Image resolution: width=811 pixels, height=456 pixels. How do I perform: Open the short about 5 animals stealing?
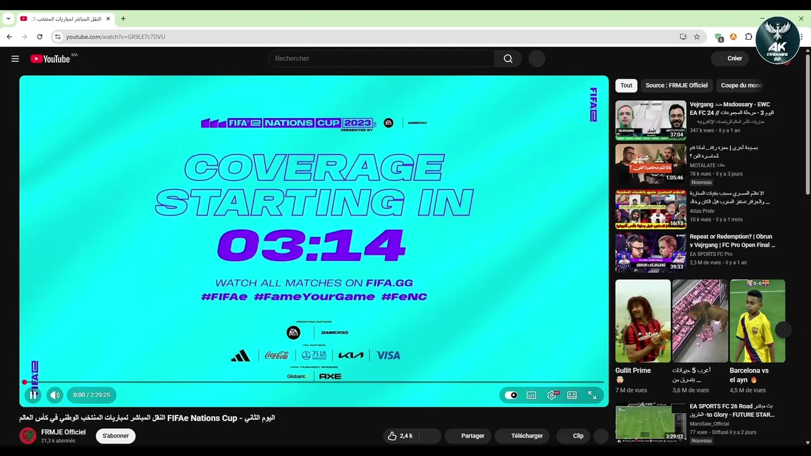[699, 321]
